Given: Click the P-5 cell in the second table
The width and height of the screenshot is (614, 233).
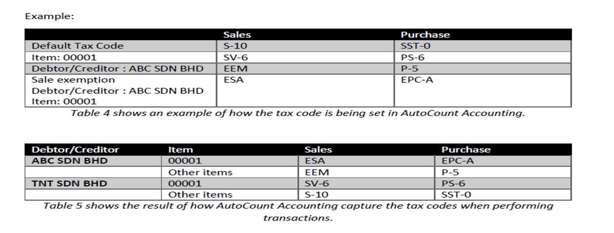Looking at the screenshot, I should (450, 173).
